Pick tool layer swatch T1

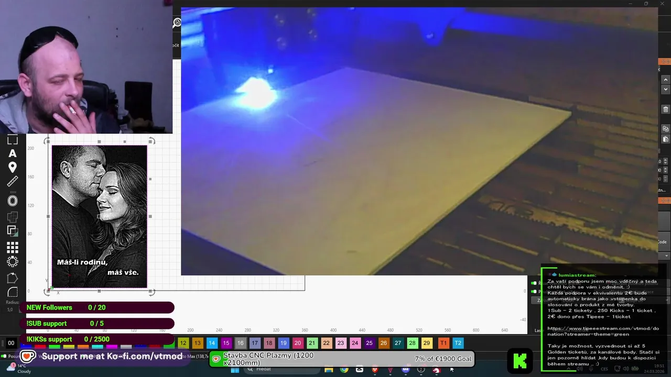pos(443,343)
